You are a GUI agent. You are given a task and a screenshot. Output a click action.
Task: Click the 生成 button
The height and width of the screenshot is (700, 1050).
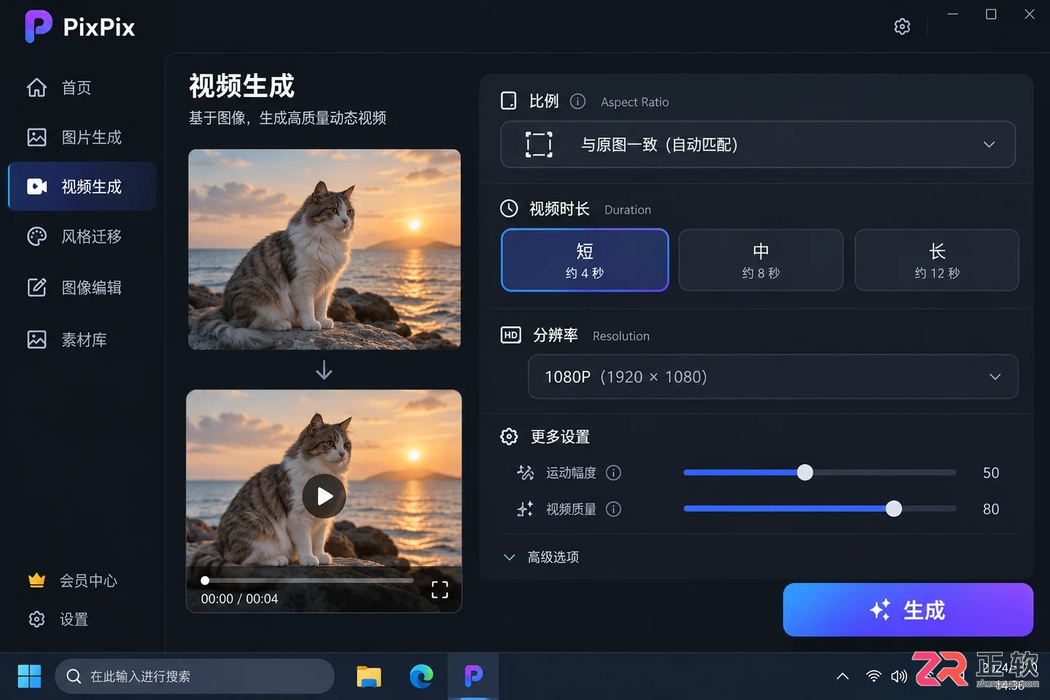coord(908,610)
